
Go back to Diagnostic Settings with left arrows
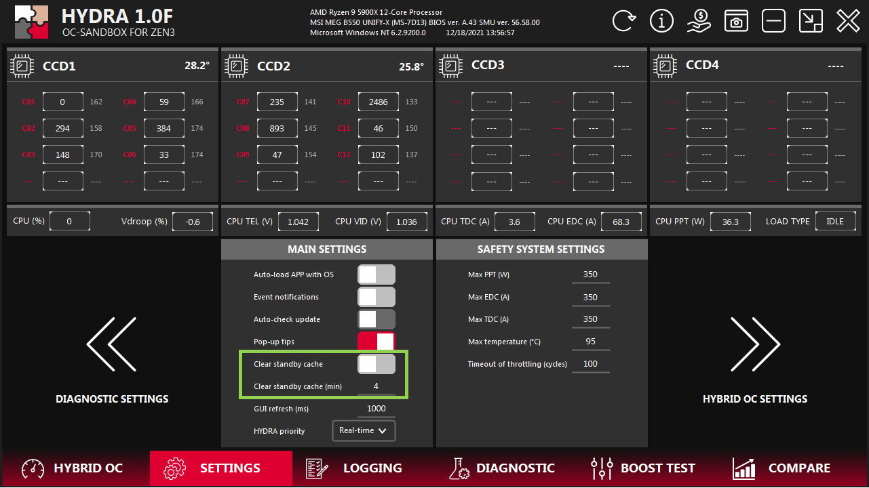pos(112,344)
